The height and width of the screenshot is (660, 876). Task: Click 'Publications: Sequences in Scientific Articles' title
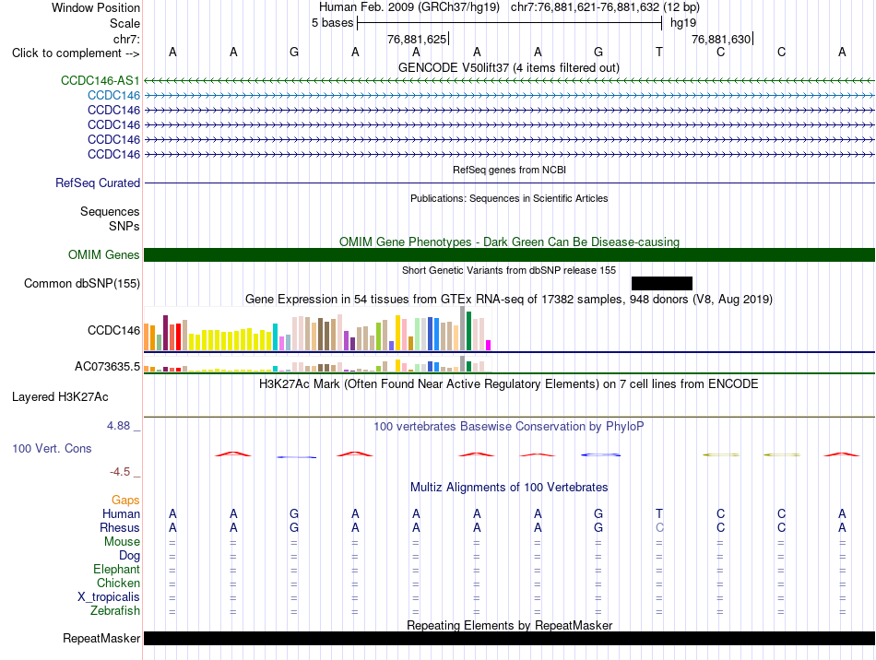pos(509,198)
